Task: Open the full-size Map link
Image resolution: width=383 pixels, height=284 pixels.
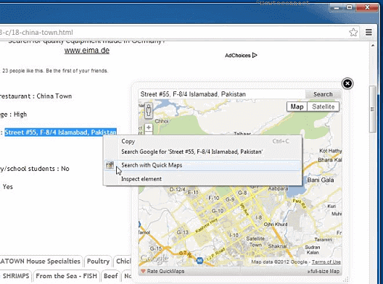Action: pyautogui.click(x=324, y=271)
